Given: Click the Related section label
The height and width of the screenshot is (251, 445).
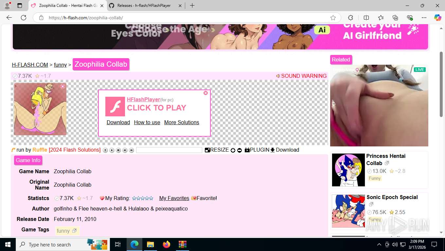Looking at the screenshot, I should [x=341, y=59].
